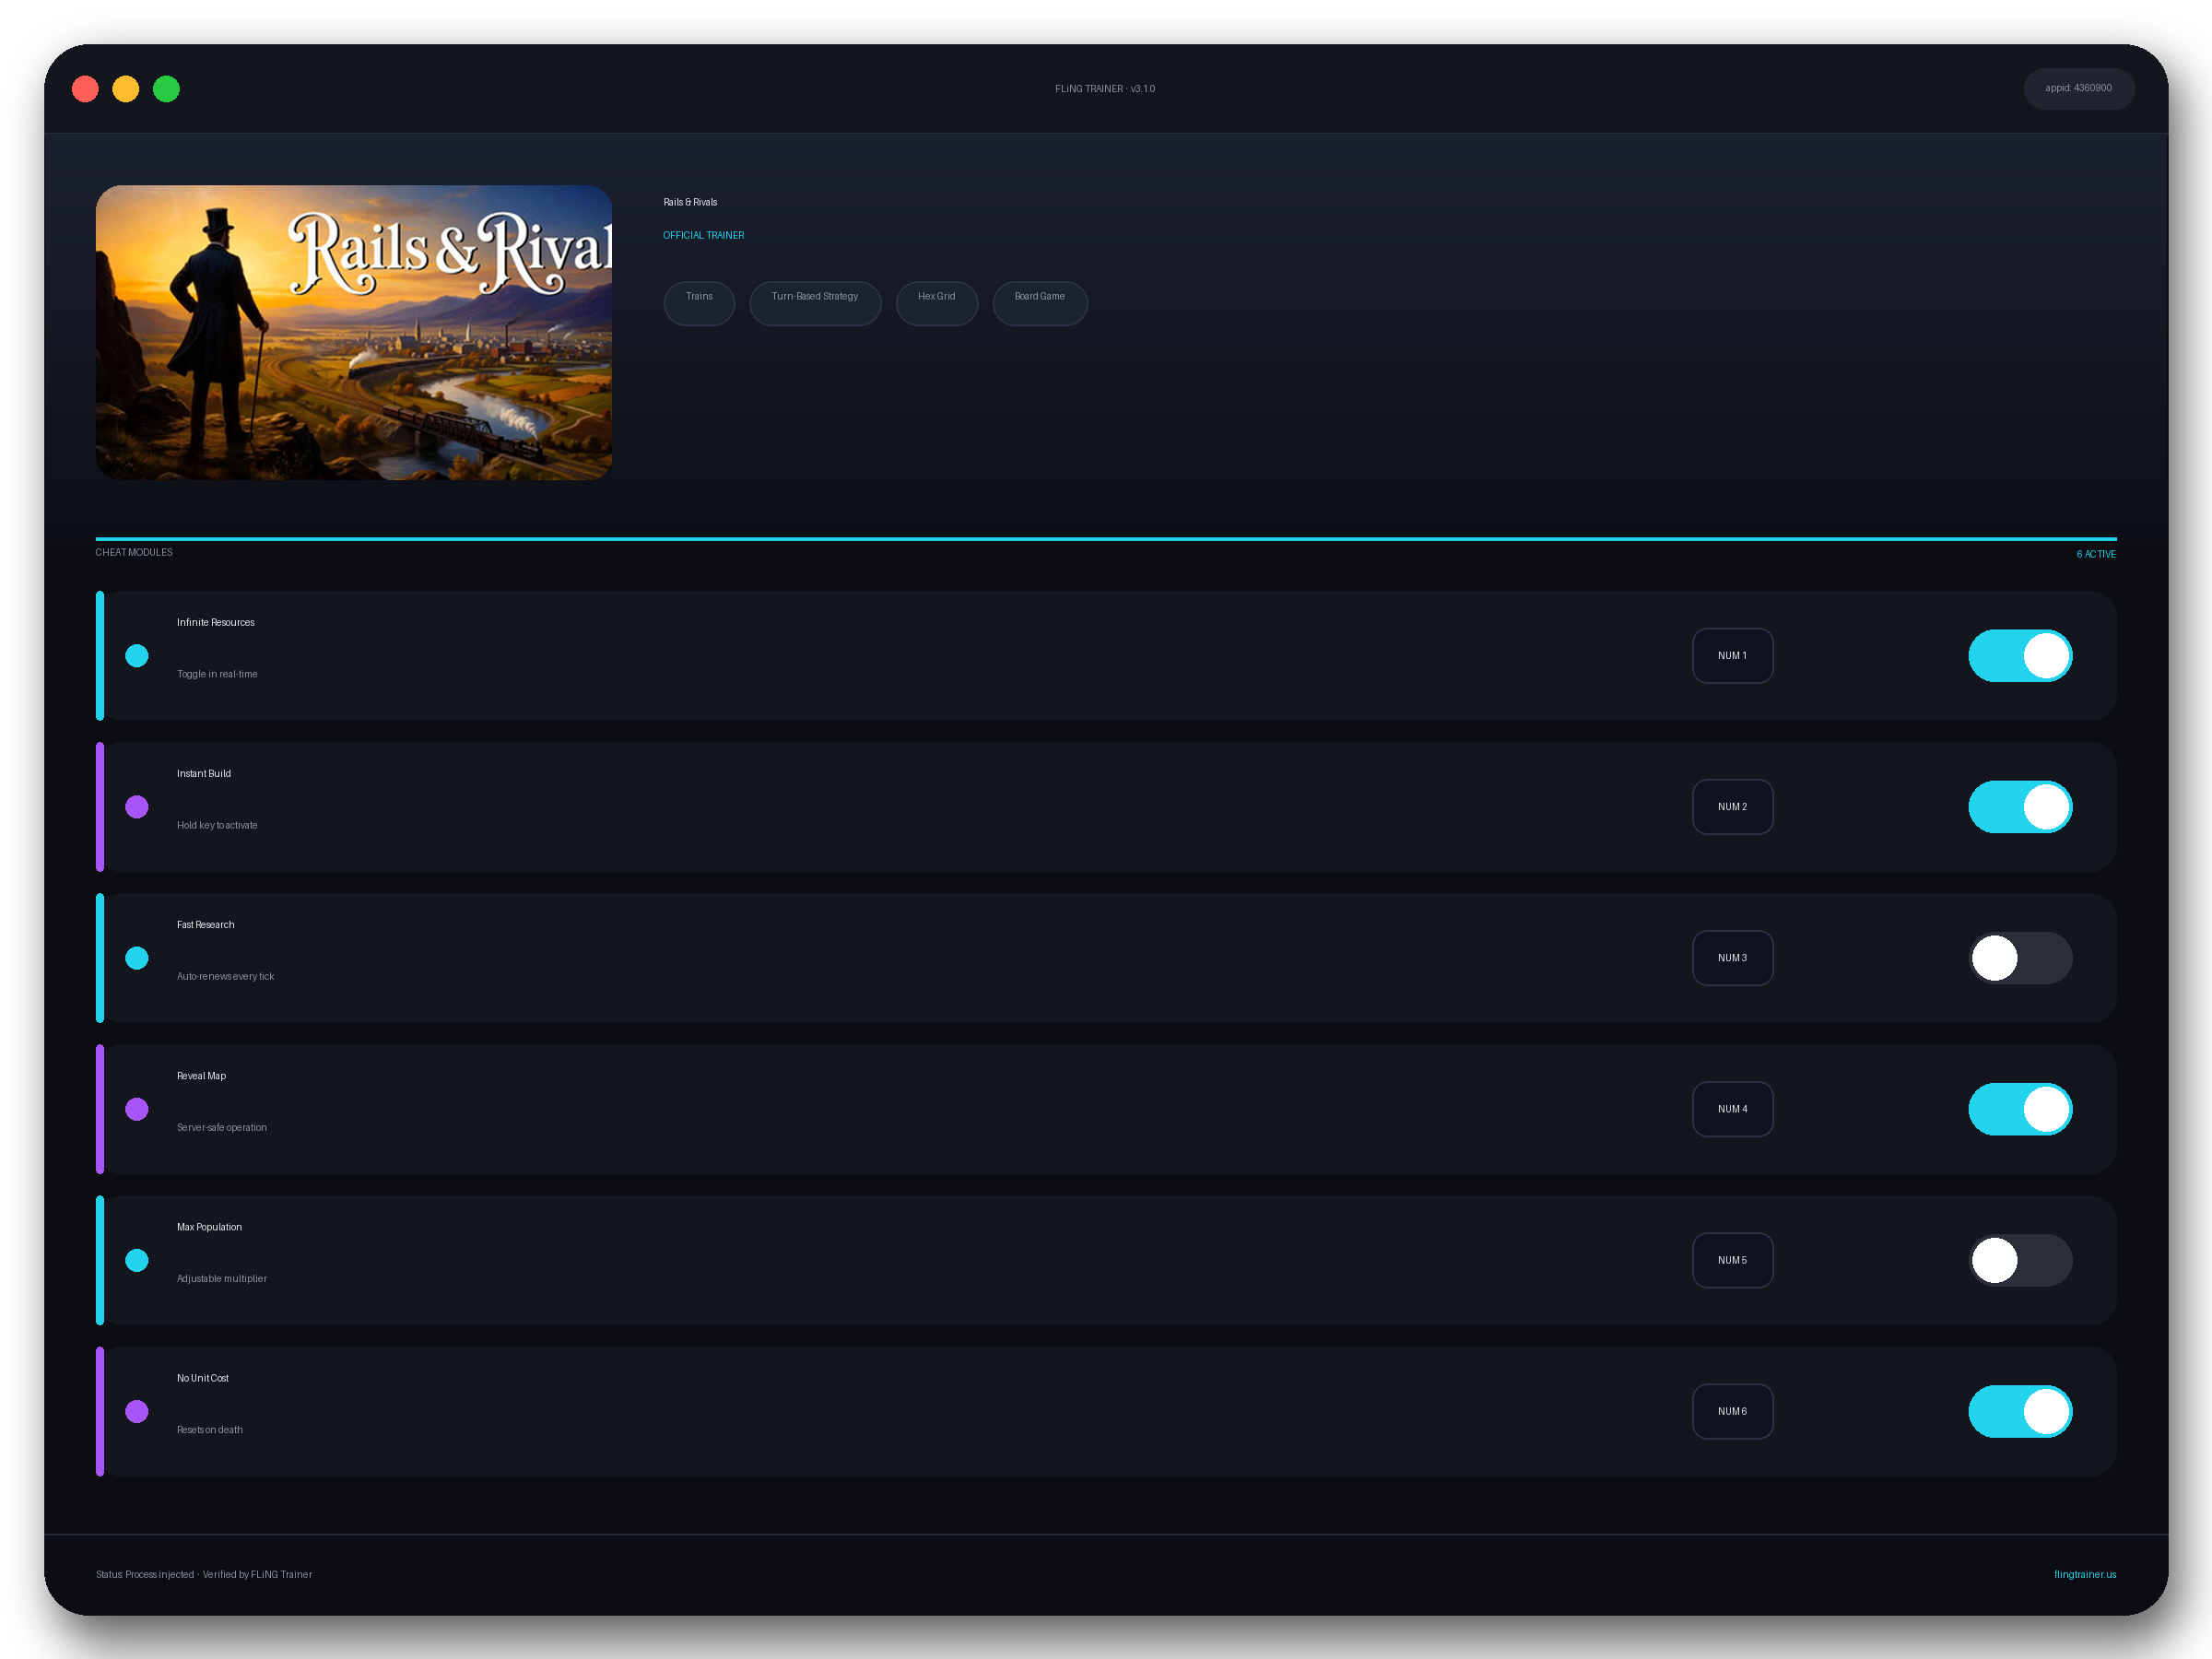Rebind the NUM 5 hotkey
Screen dimensions: 2212x1659
1732,1260
